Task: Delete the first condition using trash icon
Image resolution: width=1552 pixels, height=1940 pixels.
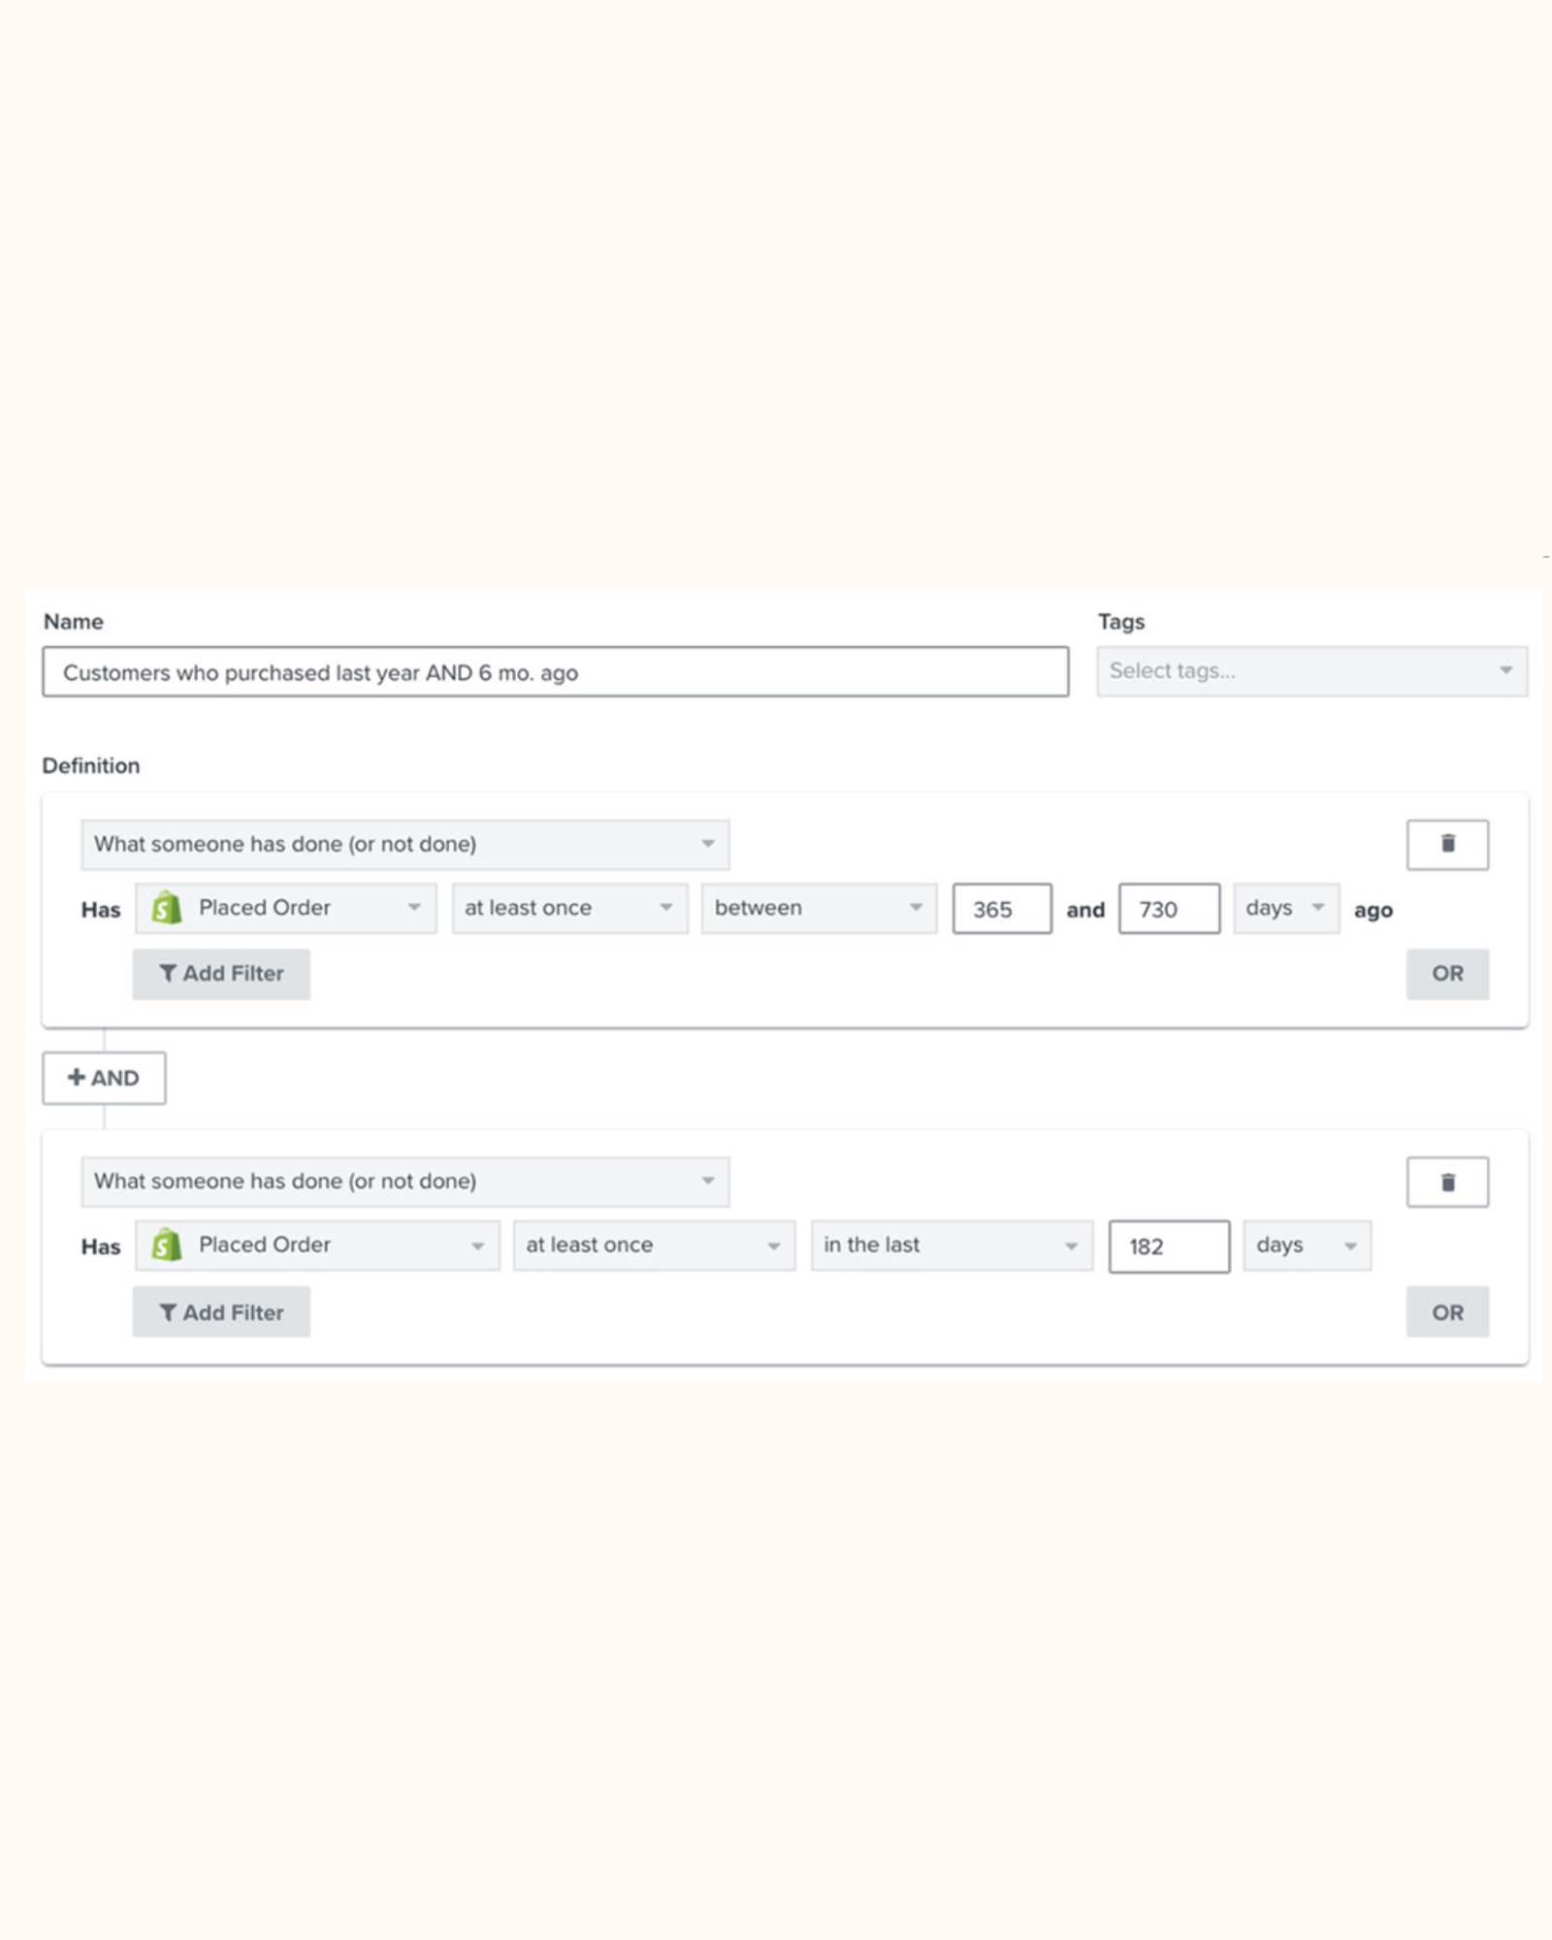Action: click(1447, 844)
